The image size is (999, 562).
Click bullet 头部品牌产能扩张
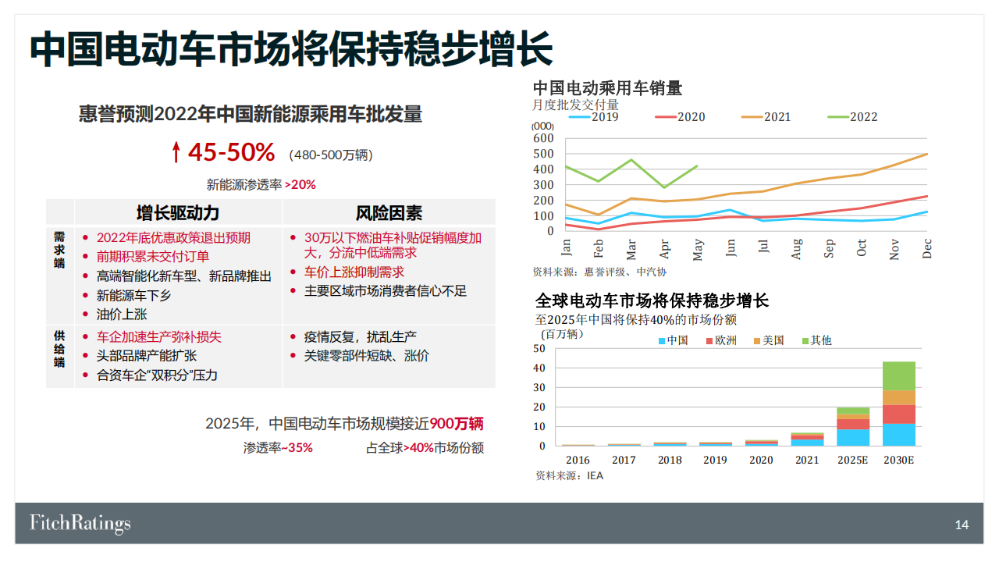point(147,355)
